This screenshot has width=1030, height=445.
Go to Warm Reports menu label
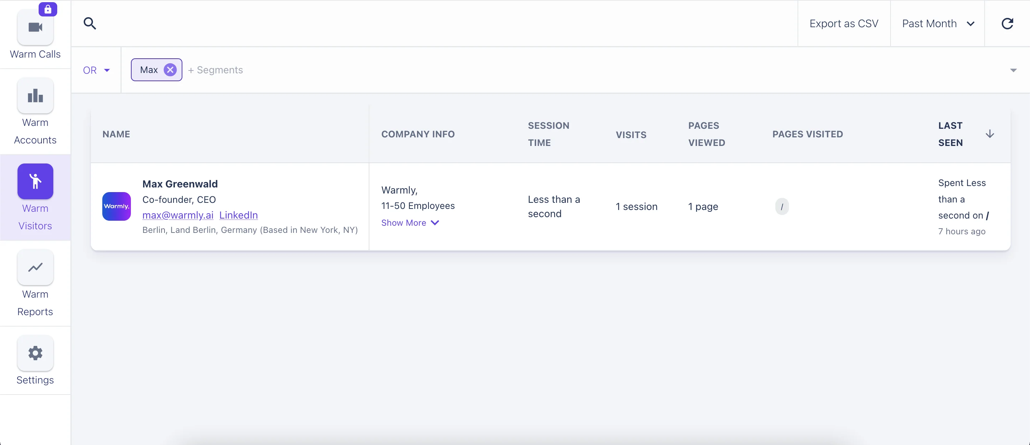pyautogui.click(x=35, y=303)
